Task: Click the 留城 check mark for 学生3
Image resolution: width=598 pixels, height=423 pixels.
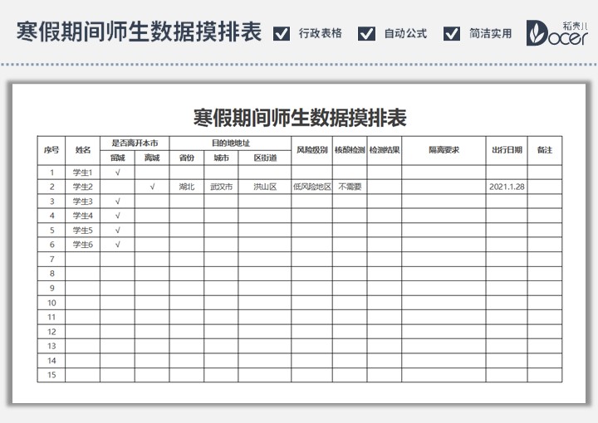Action: click(x=117, y=202)
